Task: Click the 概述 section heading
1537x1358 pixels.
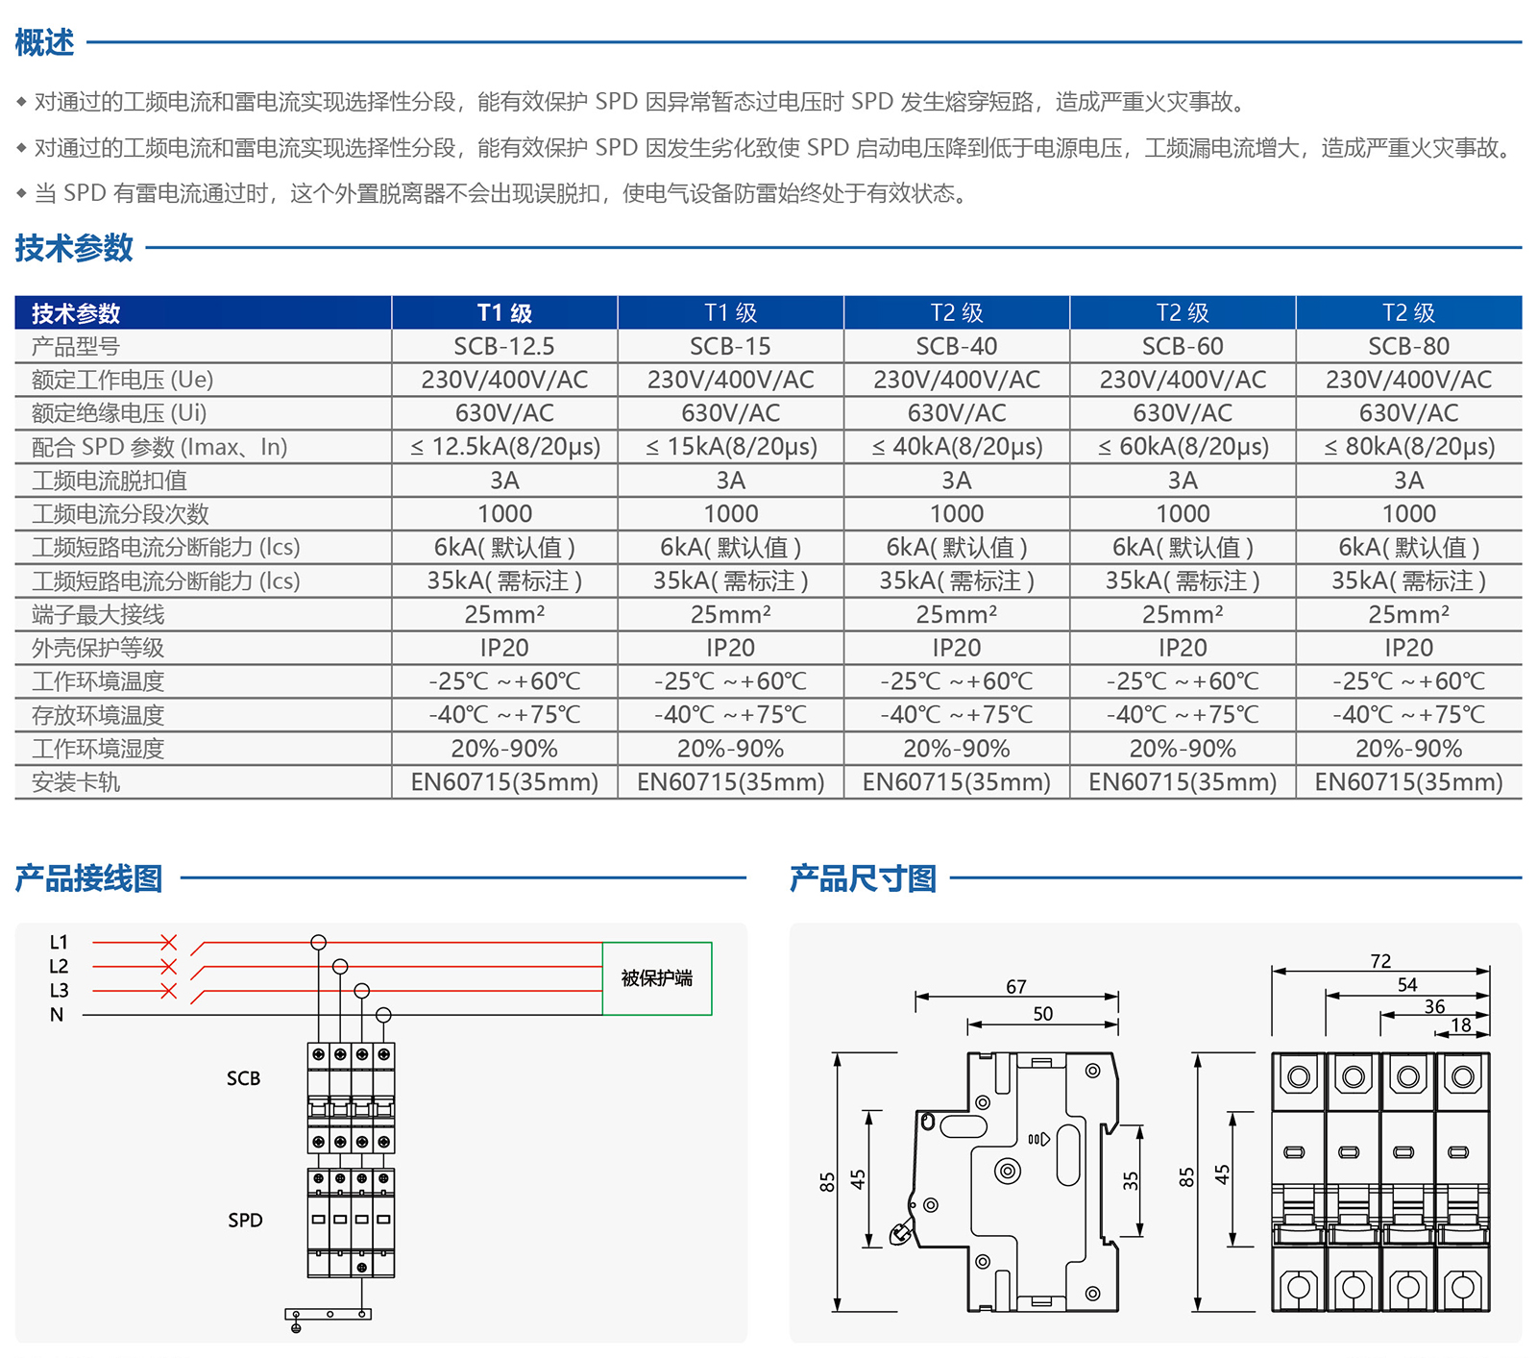Action: click(x=44, y=42)
